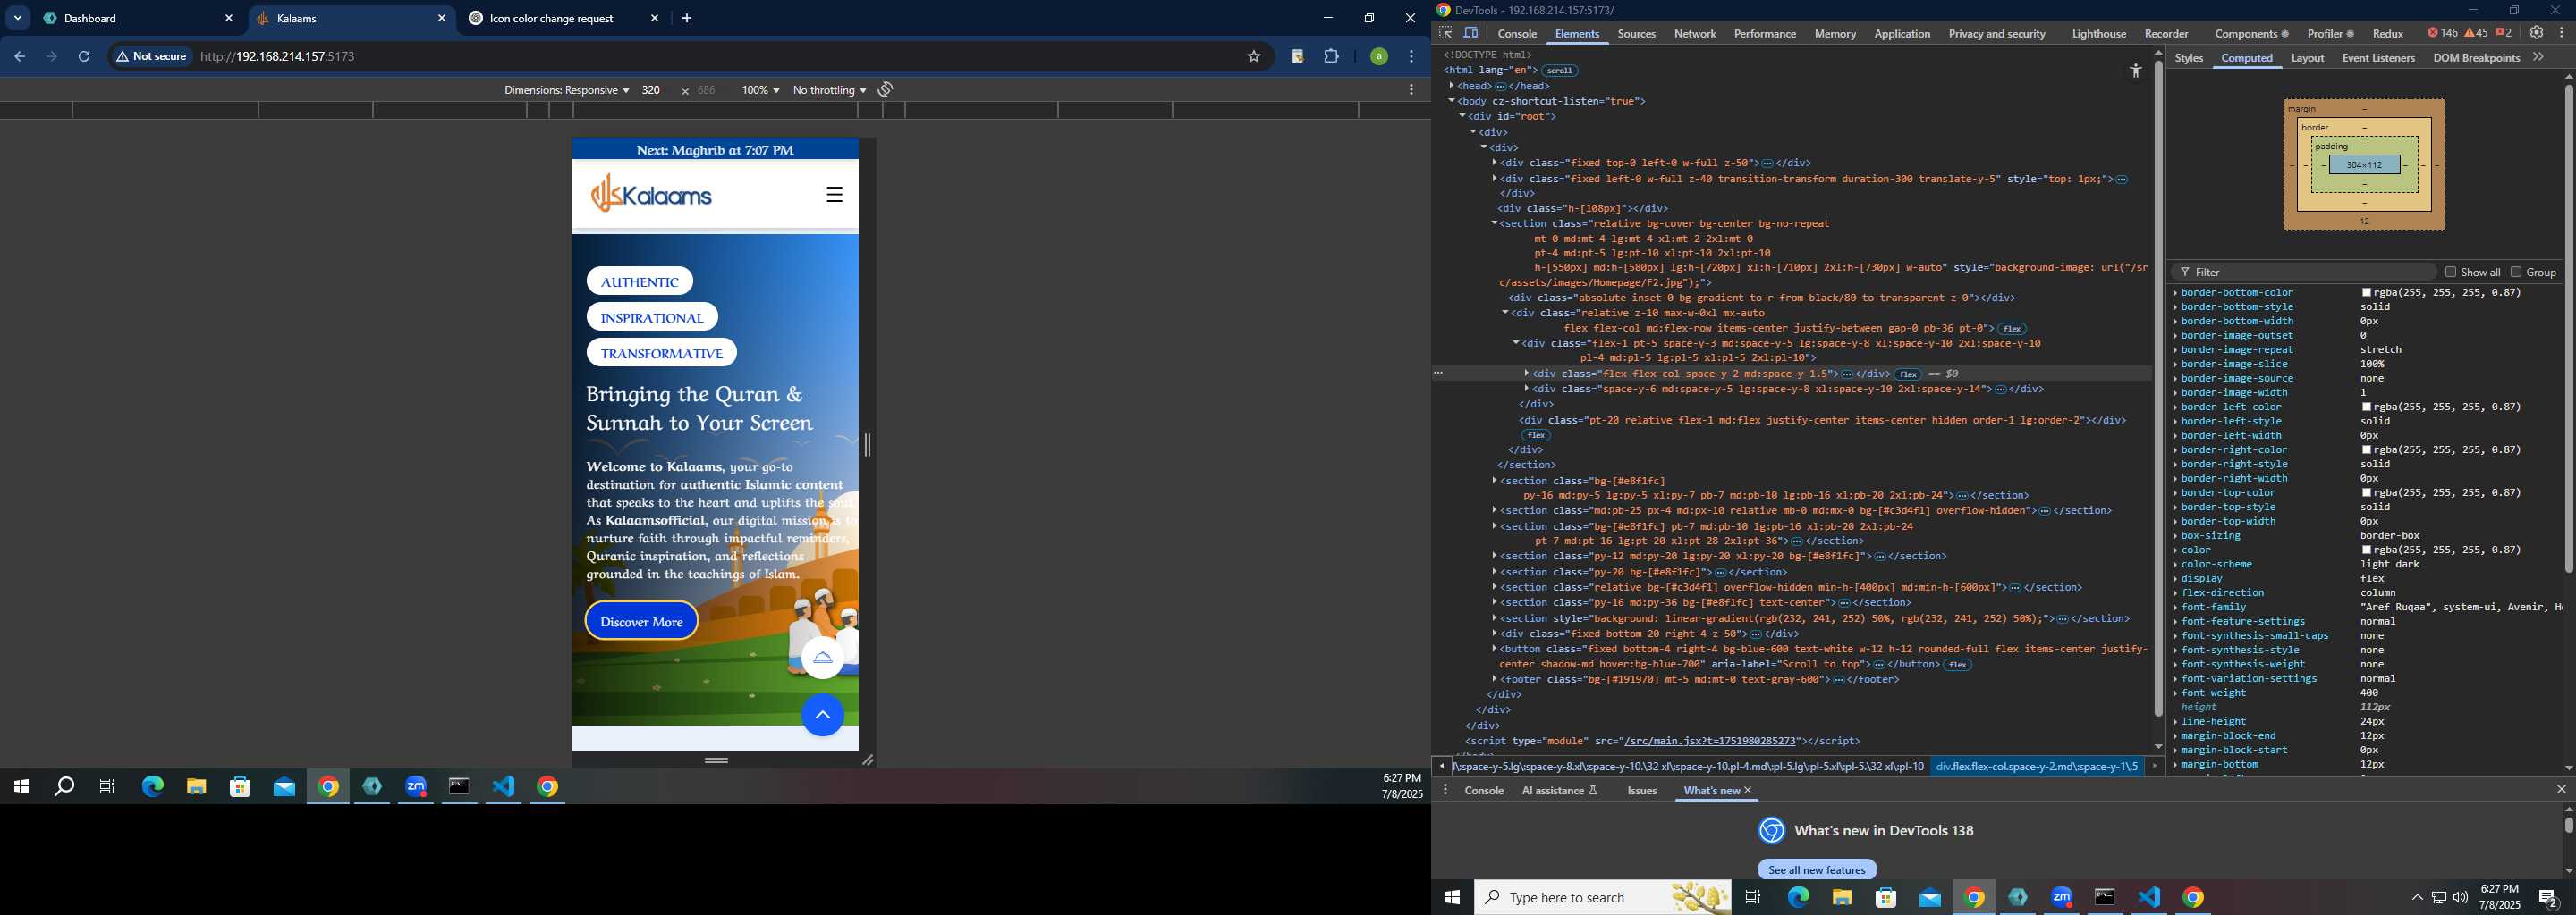This screenshot has width=2576, height=915.
Task: Click the viewport width field showing 320
Action: point(651,90)
